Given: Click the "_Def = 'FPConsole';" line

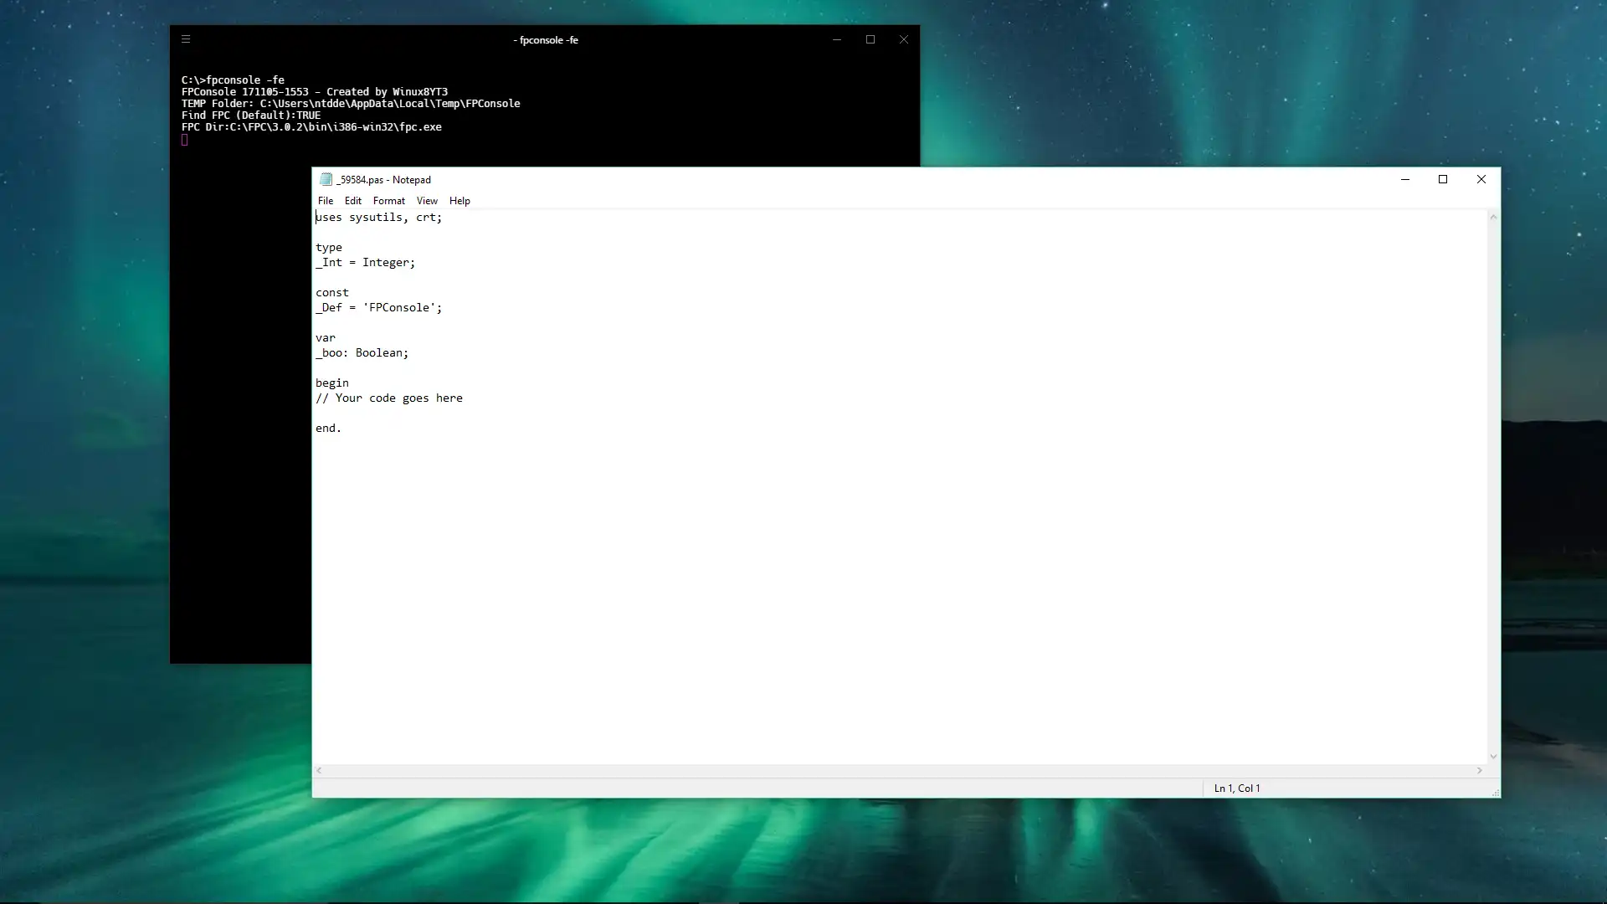Looking at the screenshot, I should [379, 308].
